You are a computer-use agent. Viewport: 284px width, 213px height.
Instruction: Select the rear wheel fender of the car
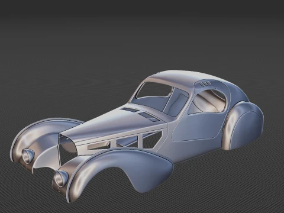tap(244, 125)
